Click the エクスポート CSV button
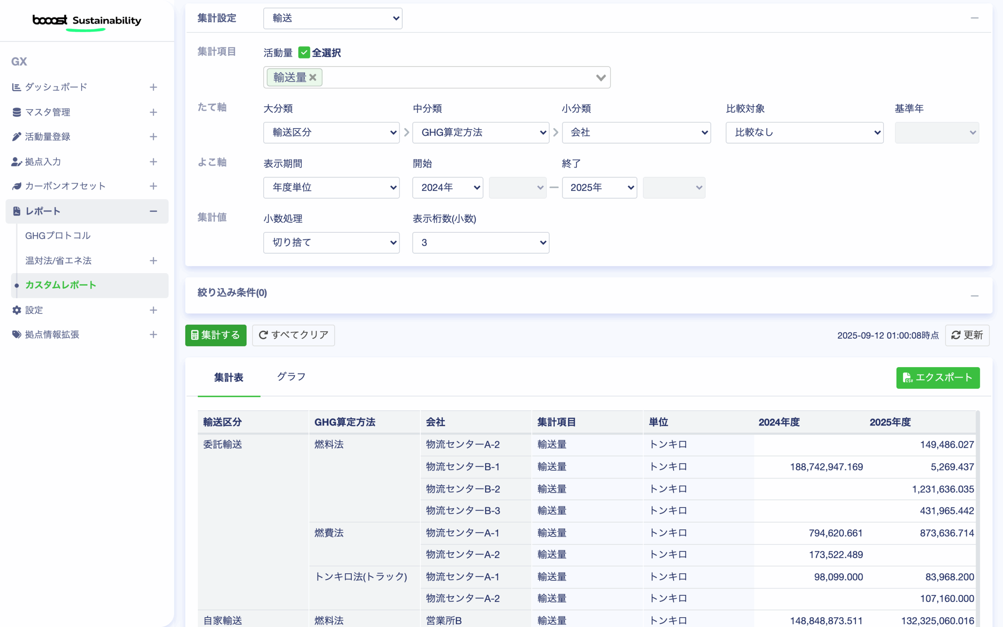Screen dimensions: 1003x627 click(x=938, y=377)
